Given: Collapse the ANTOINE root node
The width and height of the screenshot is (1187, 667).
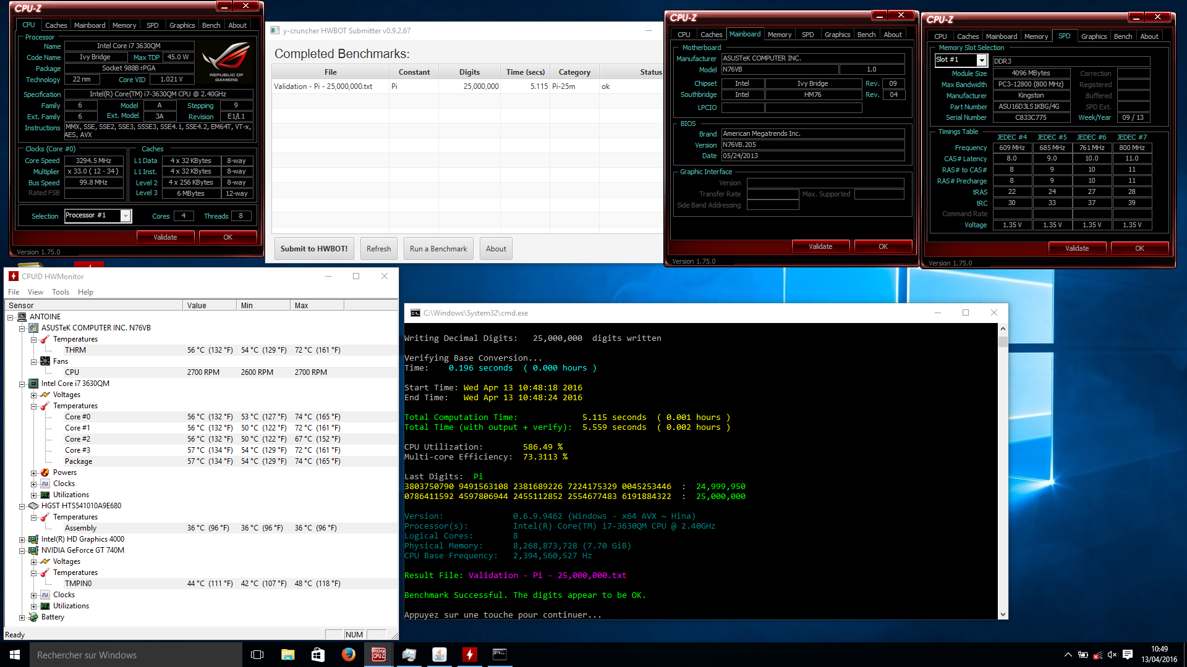Looking at the screenshot, I should pyautogui.click(x=11, y=317).
